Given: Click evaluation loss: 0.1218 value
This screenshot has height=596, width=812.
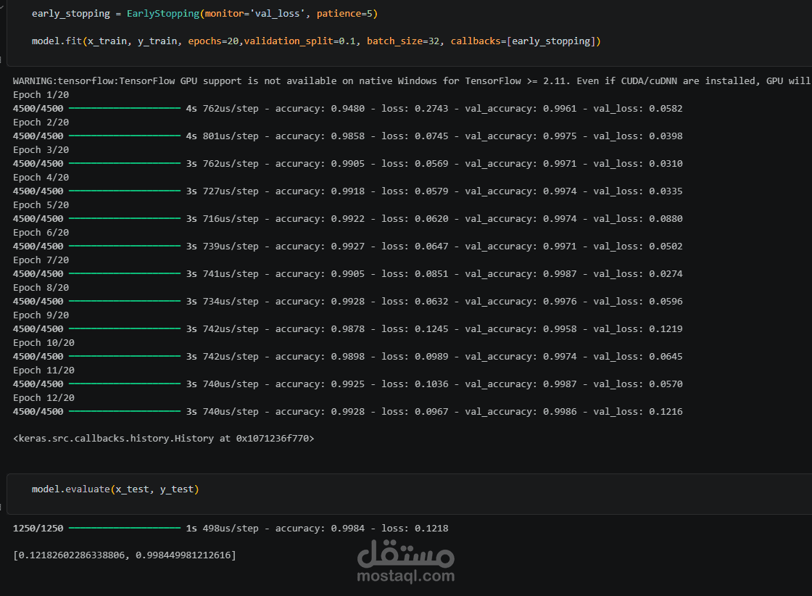Looking at the screenshot, I should [x=415, y=529].
